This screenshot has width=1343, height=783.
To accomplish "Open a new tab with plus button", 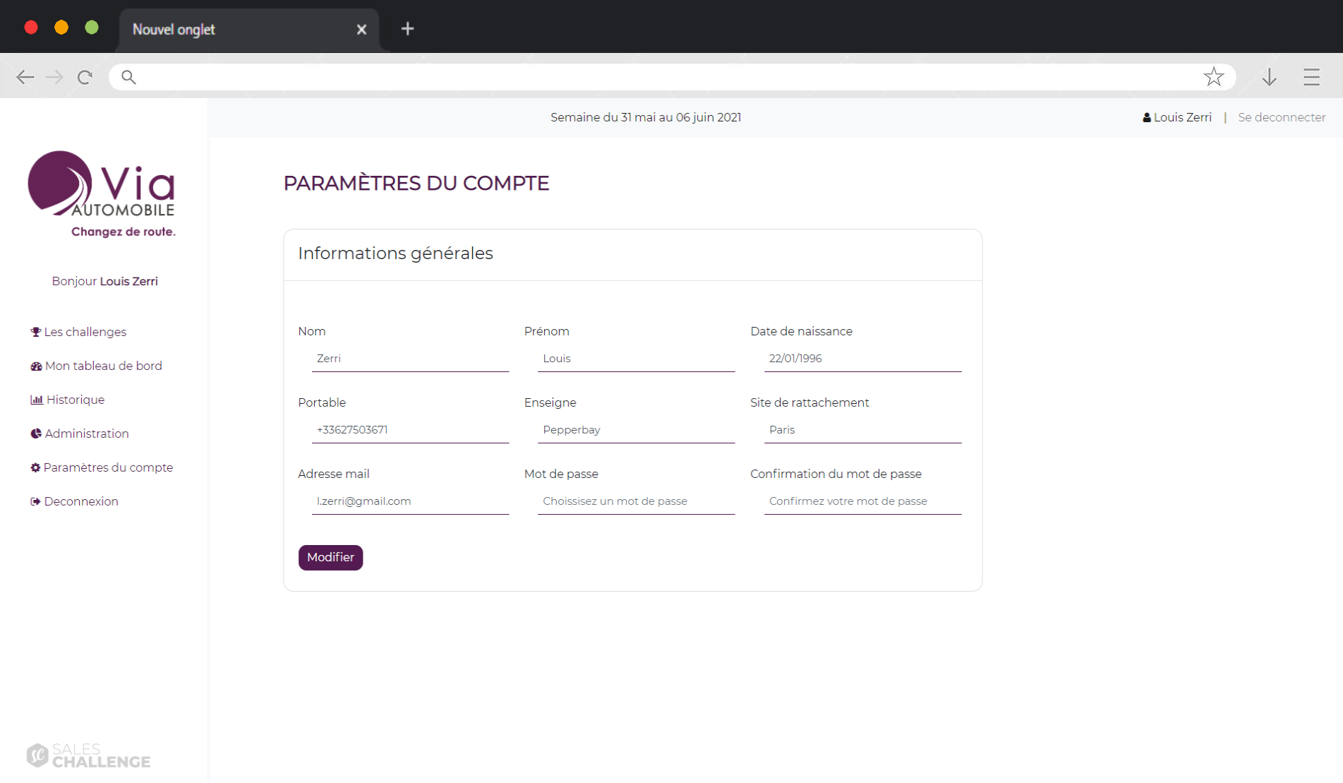I will [407, 29].
